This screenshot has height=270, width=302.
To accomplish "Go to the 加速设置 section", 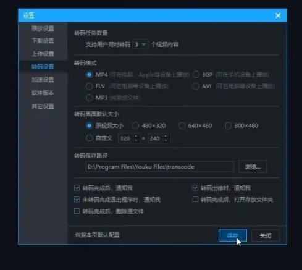I will [43, 80].
